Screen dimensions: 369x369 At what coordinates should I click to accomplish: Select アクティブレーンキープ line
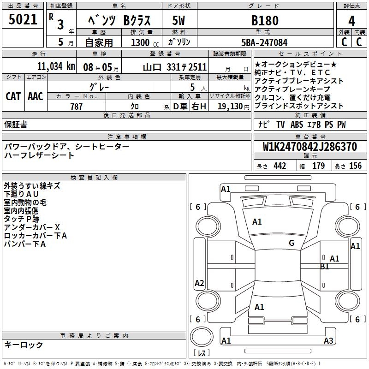tap(292, 89)
